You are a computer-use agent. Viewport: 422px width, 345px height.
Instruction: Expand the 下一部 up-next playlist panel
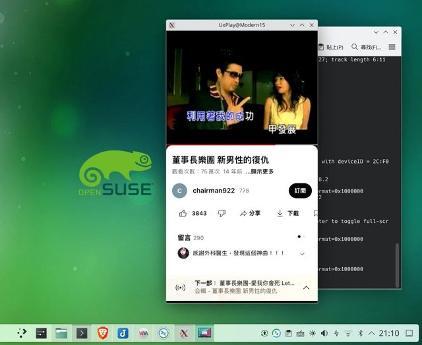point(306,288)
